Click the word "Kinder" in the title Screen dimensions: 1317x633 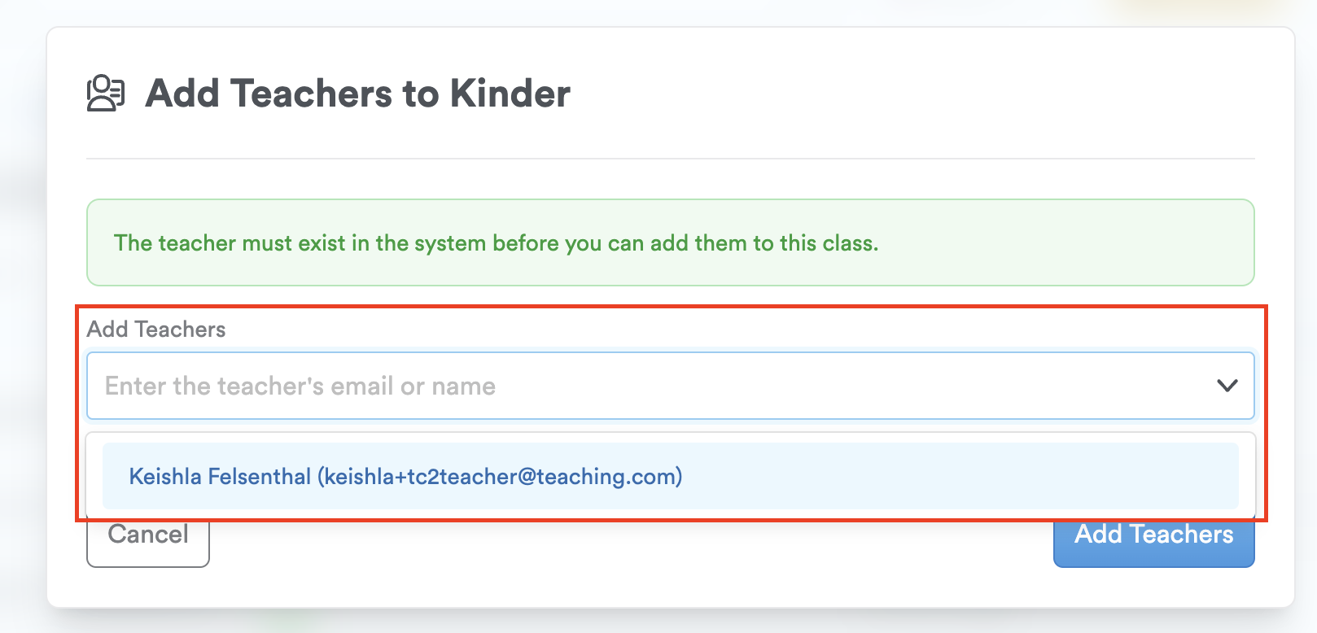(510, 94)
